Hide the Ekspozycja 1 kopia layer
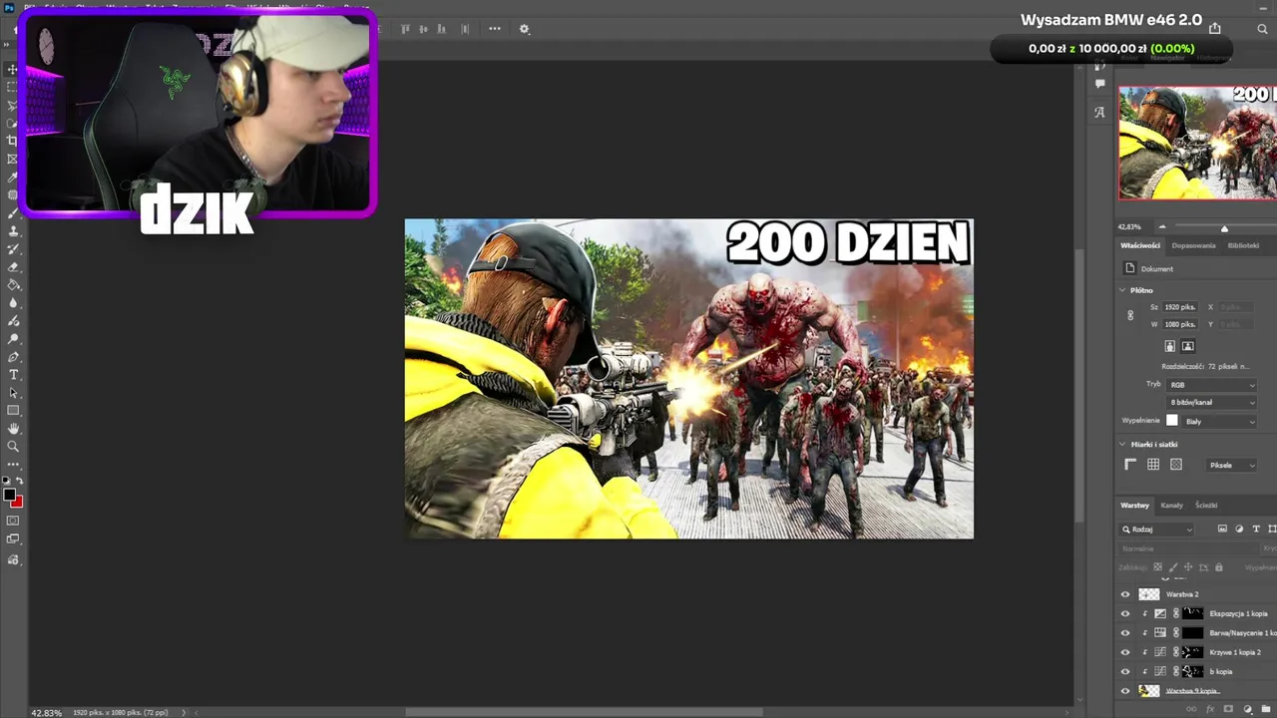This screenshot has height=718, width=1277. click(1125, 613)
